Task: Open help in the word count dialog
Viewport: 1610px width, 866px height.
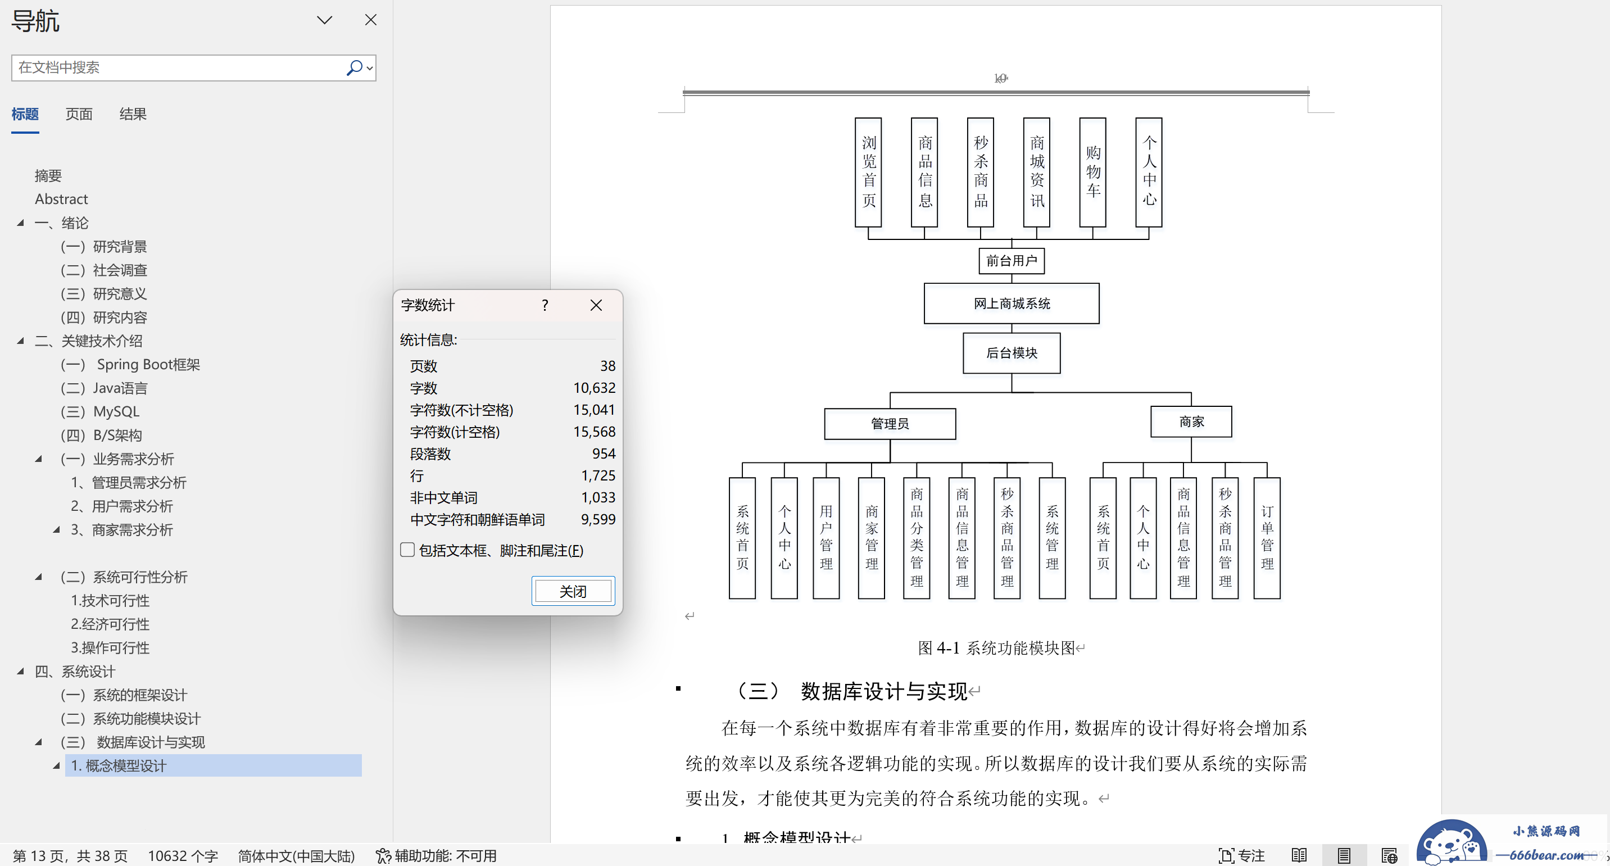Action: click(x=545, y=305)
